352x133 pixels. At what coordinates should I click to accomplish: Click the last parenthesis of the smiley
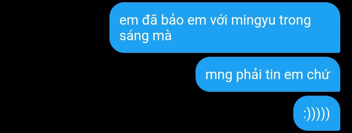point(328,114)
